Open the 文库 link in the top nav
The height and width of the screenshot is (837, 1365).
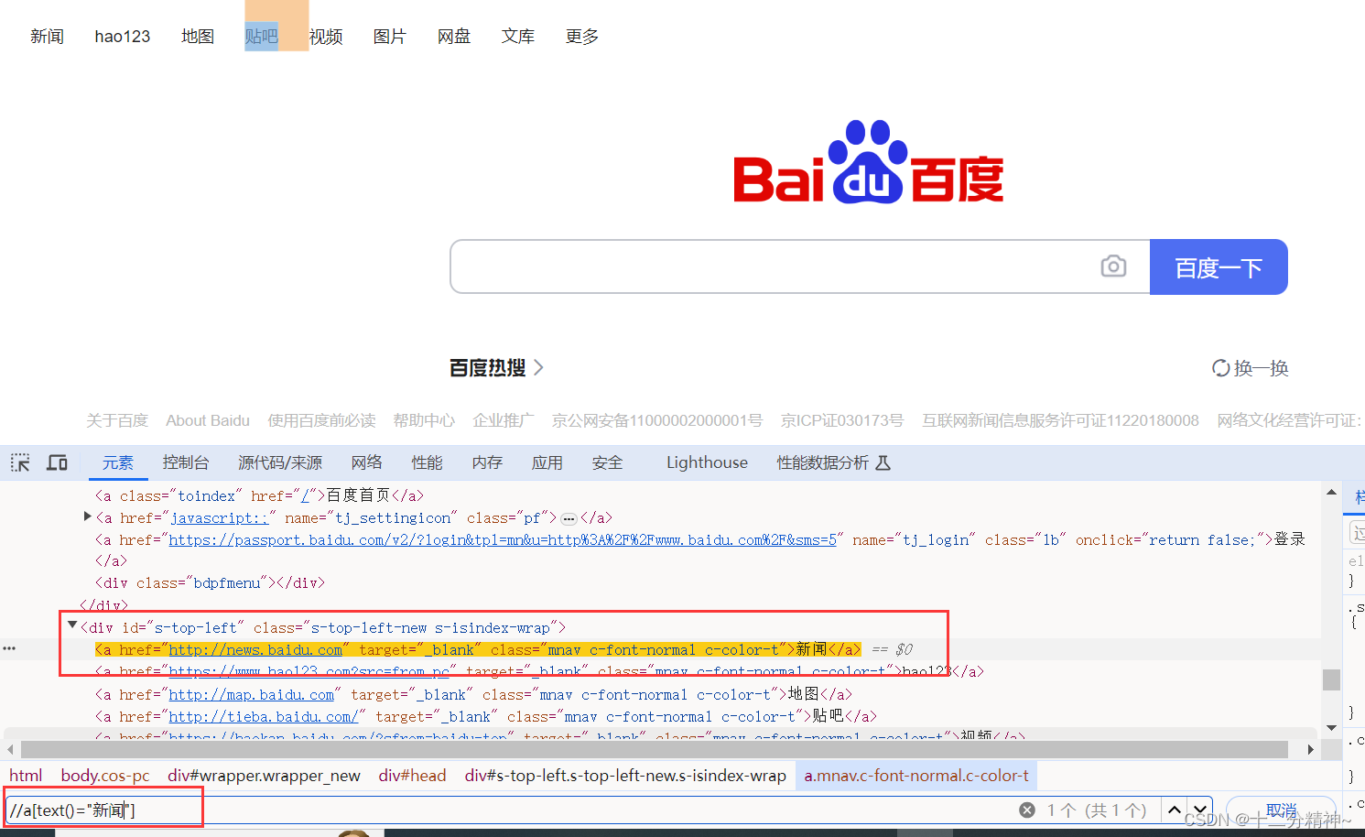click(518, 37)
